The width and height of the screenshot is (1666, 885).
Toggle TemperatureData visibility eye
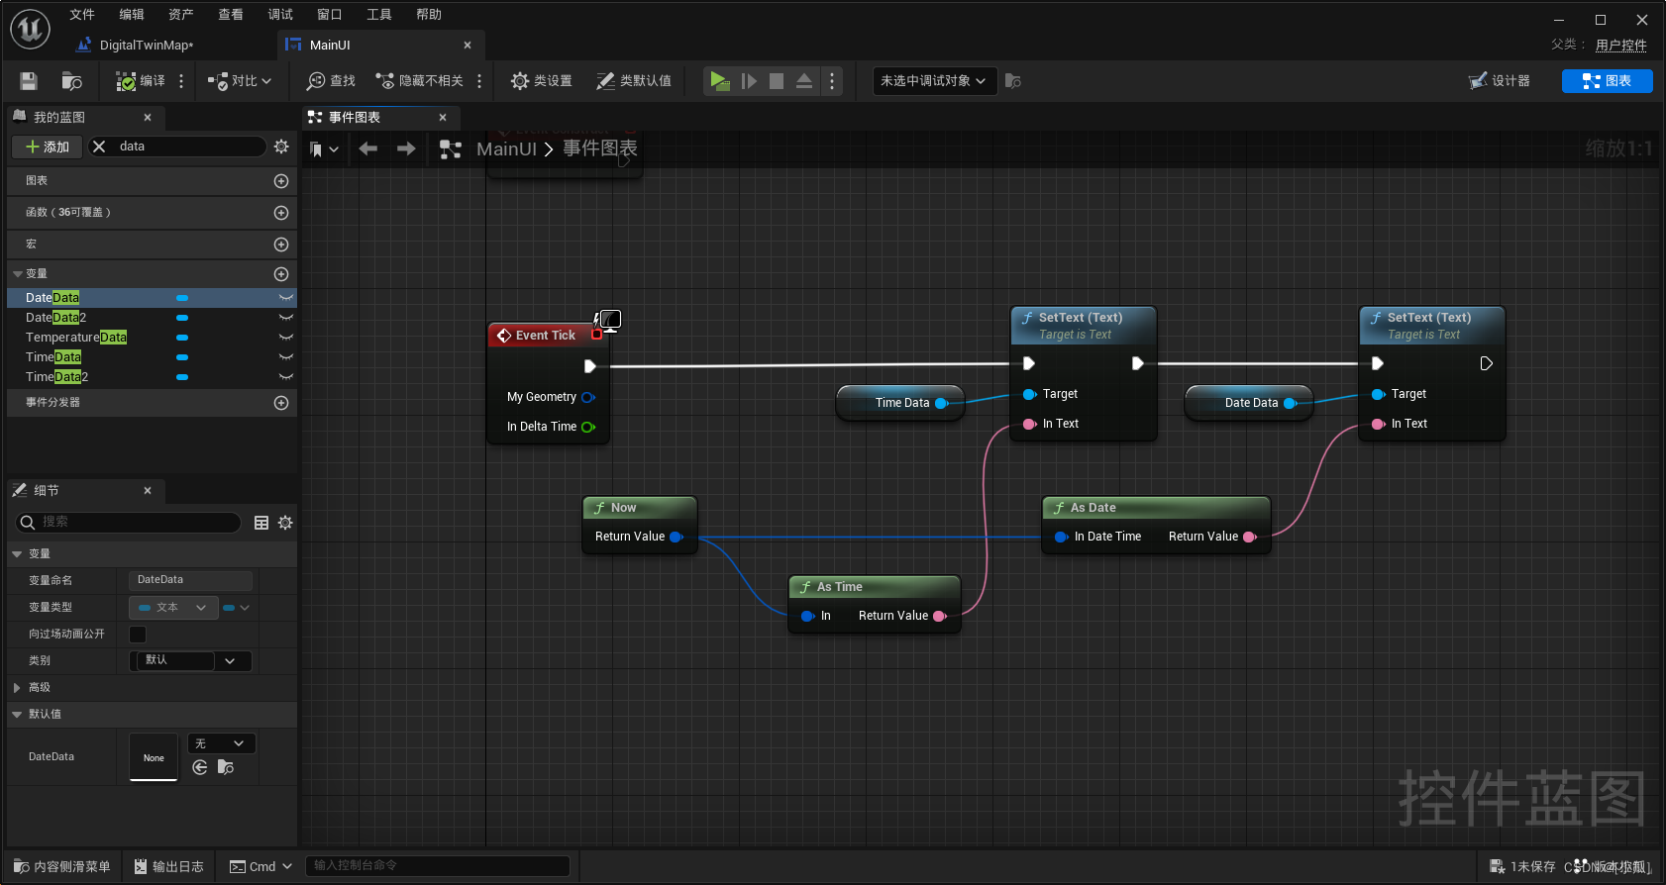point(285,338)
